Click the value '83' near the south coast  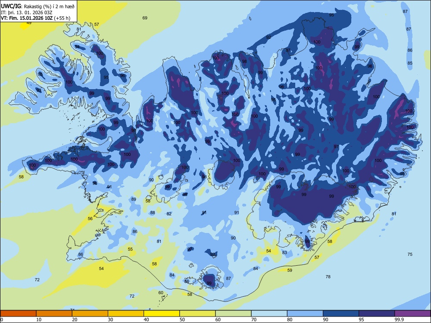(284, 252)
